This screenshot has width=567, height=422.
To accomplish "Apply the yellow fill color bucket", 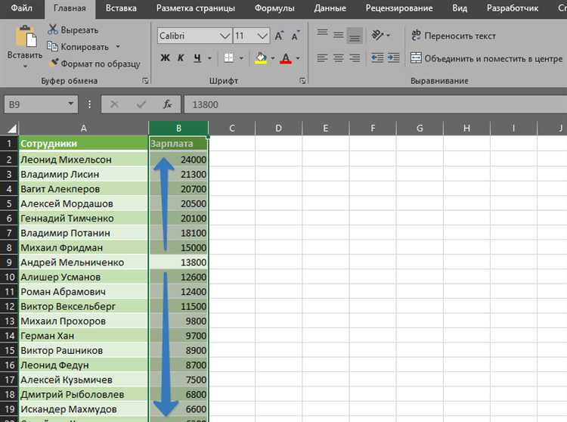I will 261,58.
